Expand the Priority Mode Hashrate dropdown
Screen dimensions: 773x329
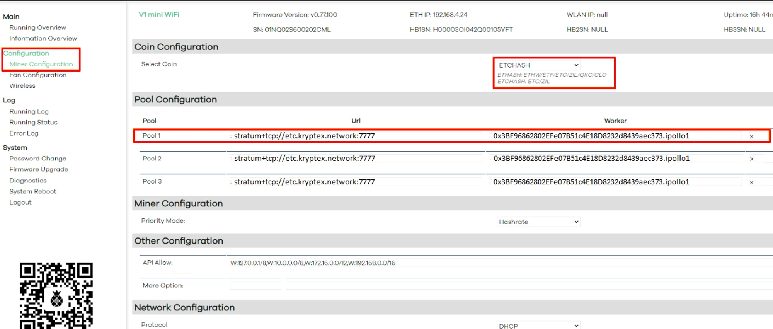click(538, 222)
